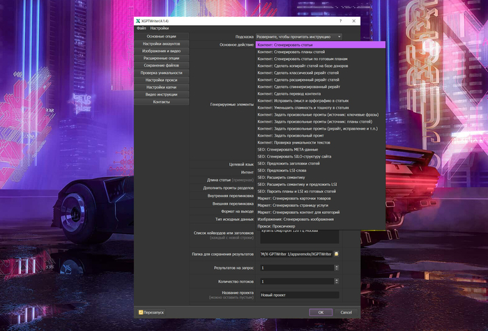Choose 'Маркет: Сгенерировать страницу услуги'

(321, 206)
